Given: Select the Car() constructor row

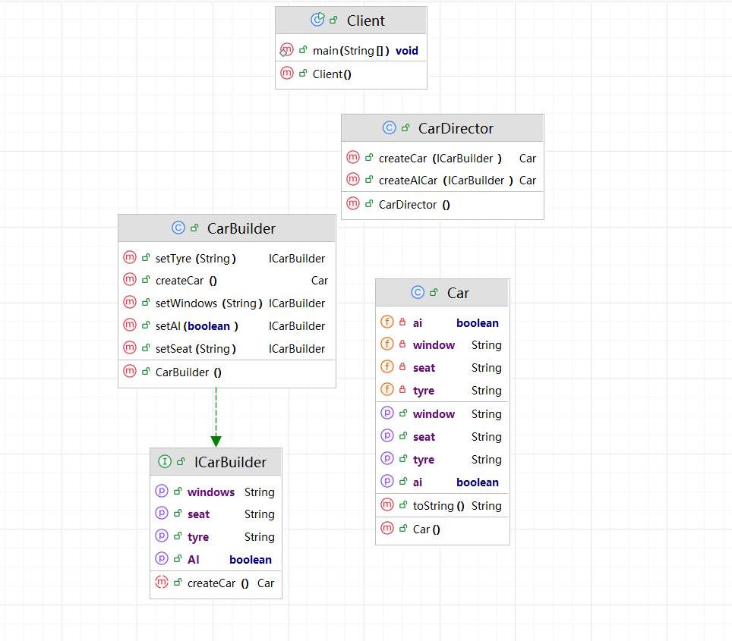Looking at the screenshot, I should coord(426,529).
